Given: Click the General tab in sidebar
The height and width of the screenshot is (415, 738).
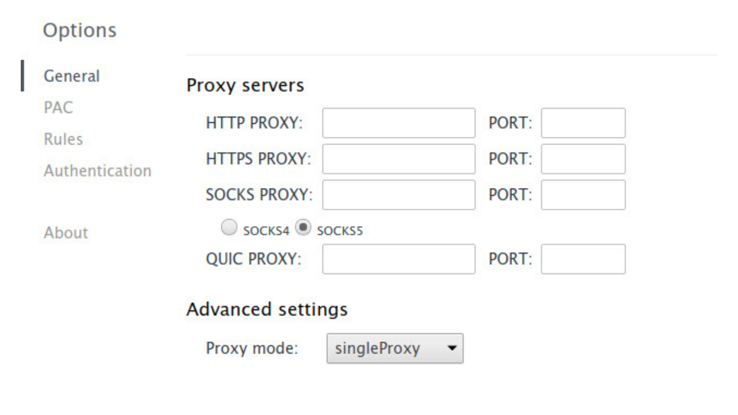Looking at the screenshot, I should point(71,75).
